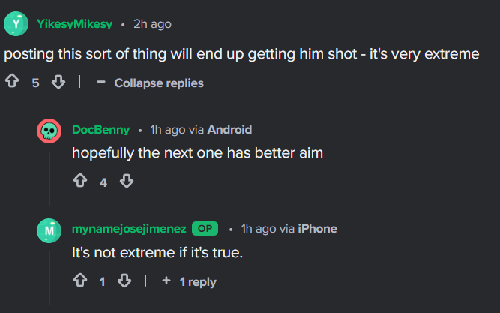Click the plus icon beside 1 reply
Viewport: 500px width, 313px height.
[x=166, y=281]
